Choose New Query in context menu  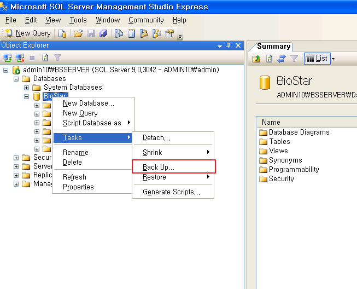pos(93,113)
